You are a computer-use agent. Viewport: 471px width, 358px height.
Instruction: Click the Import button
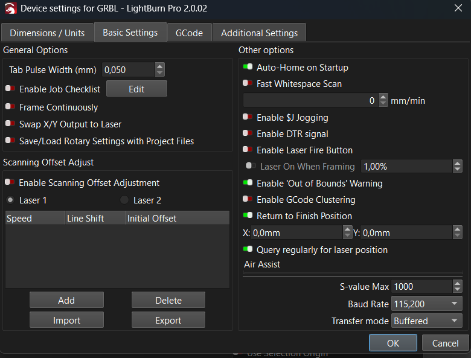[66, 320]
